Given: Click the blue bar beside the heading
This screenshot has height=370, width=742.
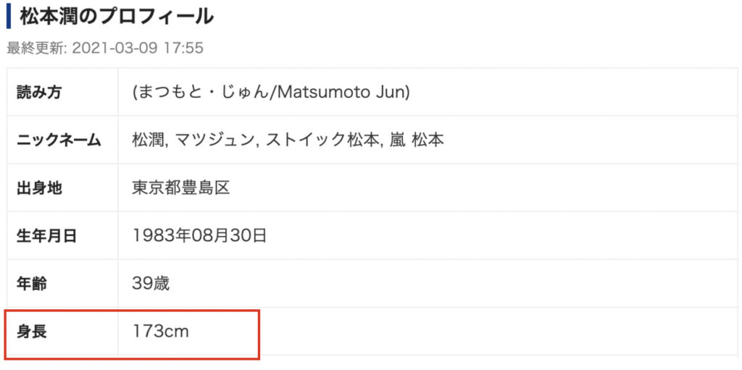Looking at the screenshot, I should pos(9,17).
